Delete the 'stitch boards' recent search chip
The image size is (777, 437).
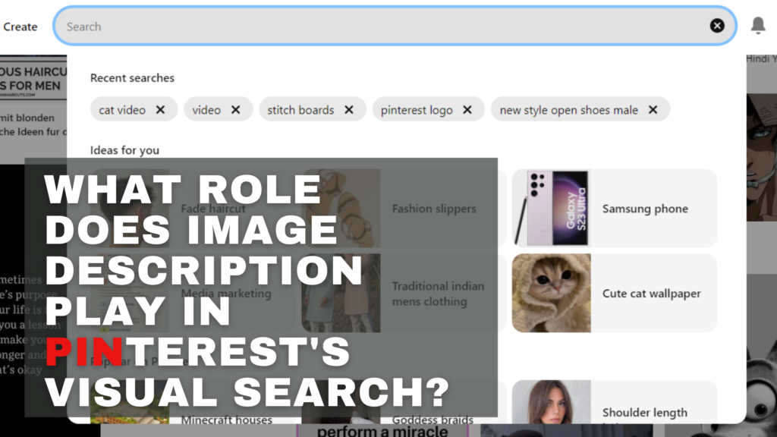tap(349, 110)
